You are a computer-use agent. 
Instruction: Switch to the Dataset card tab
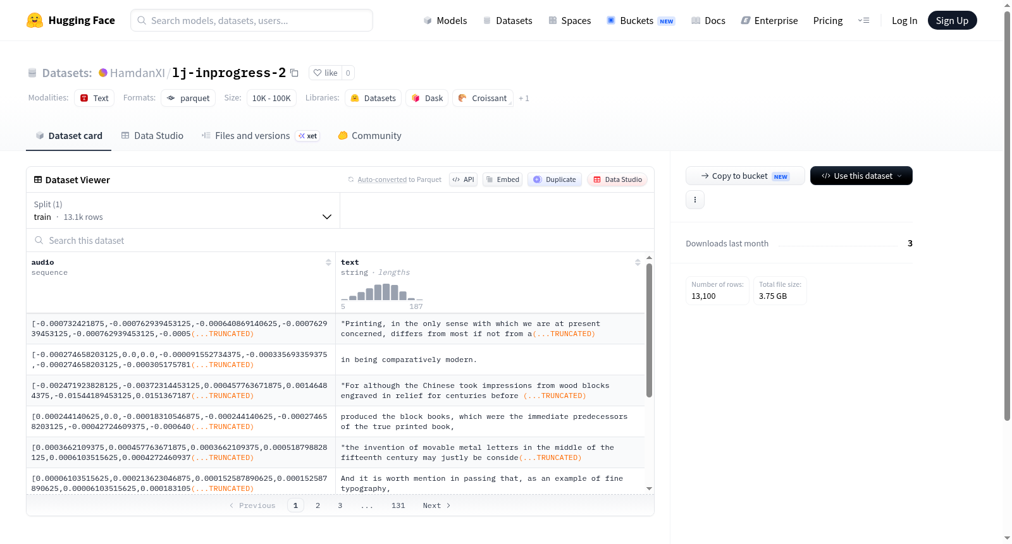tap(68, 136)
